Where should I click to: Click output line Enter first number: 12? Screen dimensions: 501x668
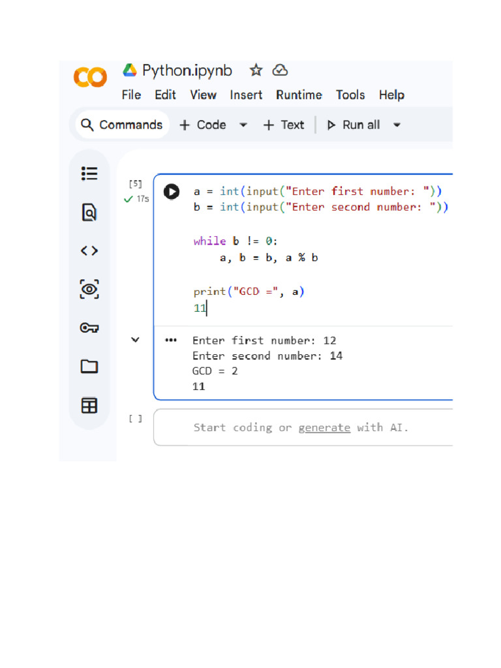click(264, 341)
